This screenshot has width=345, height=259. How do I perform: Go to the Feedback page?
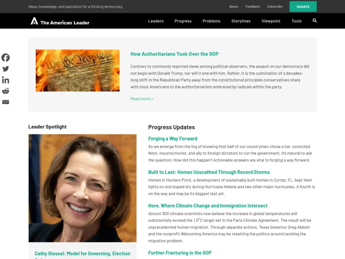(x=253, y=7)
